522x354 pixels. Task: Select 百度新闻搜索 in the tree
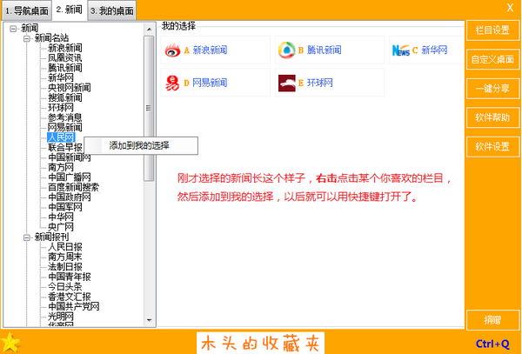point(74,187)
